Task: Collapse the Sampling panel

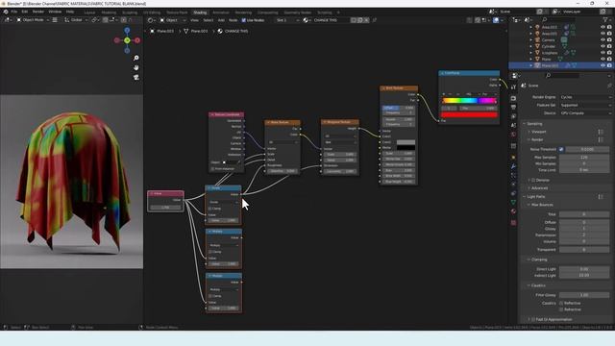Action: (525, 124)
